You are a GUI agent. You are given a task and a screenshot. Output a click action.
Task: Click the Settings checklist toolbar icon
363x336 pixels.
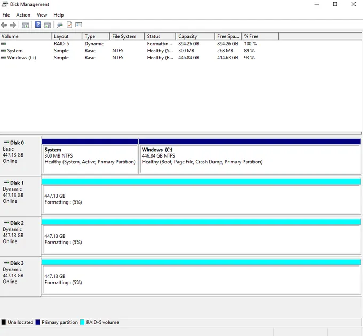(x=78, y=25)
